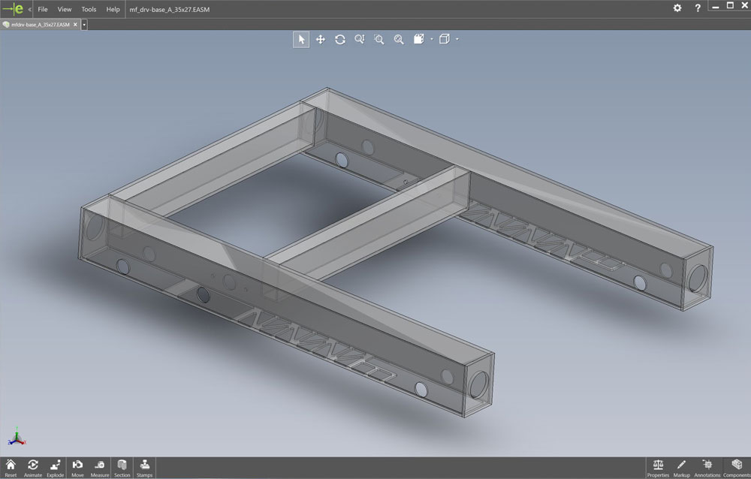
Task: Show the Components panel
Action: [736, 465]
